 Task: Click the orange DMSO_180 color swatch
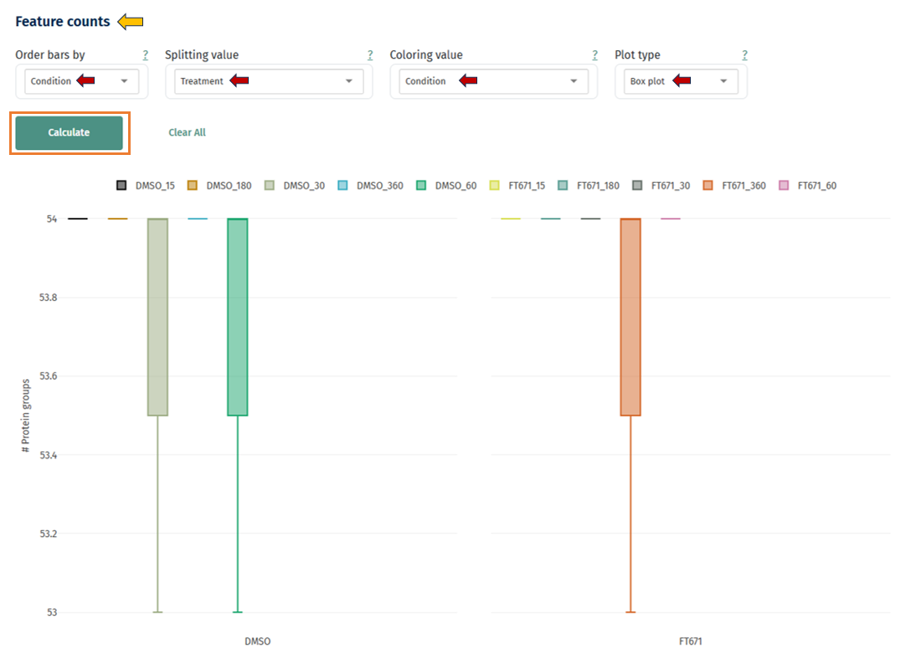(192, 184)
